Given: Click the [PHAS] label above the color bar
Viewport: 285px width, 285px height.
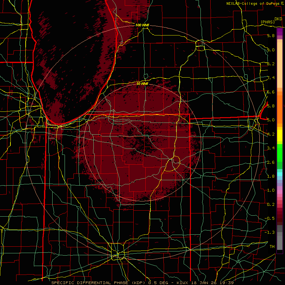Looking at the screenshot, I should click(268, 22).
